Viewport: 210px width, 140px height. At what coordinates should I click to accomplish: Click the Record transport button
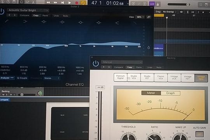point(77,3)
